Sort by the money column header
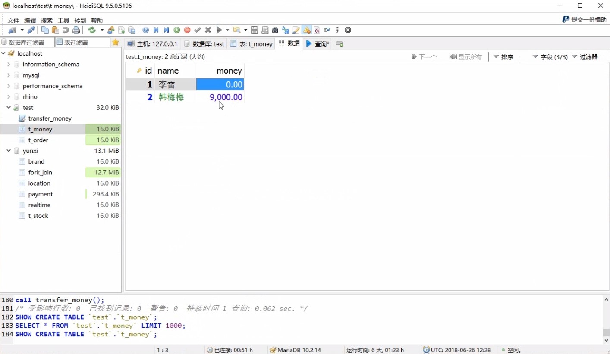 pyautogui.click(x=220, y=71)
